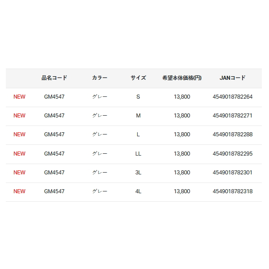Click GM4547 code in size L row
269x269 pixels.
[54, 134]
